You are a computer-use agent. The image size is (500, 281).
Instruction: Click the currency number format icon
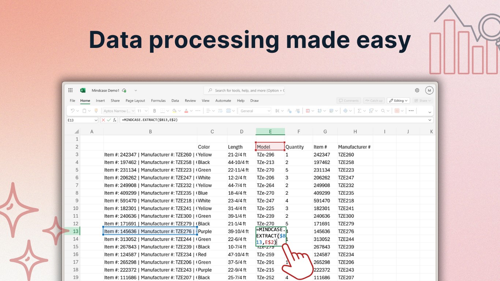coord(277,111)
